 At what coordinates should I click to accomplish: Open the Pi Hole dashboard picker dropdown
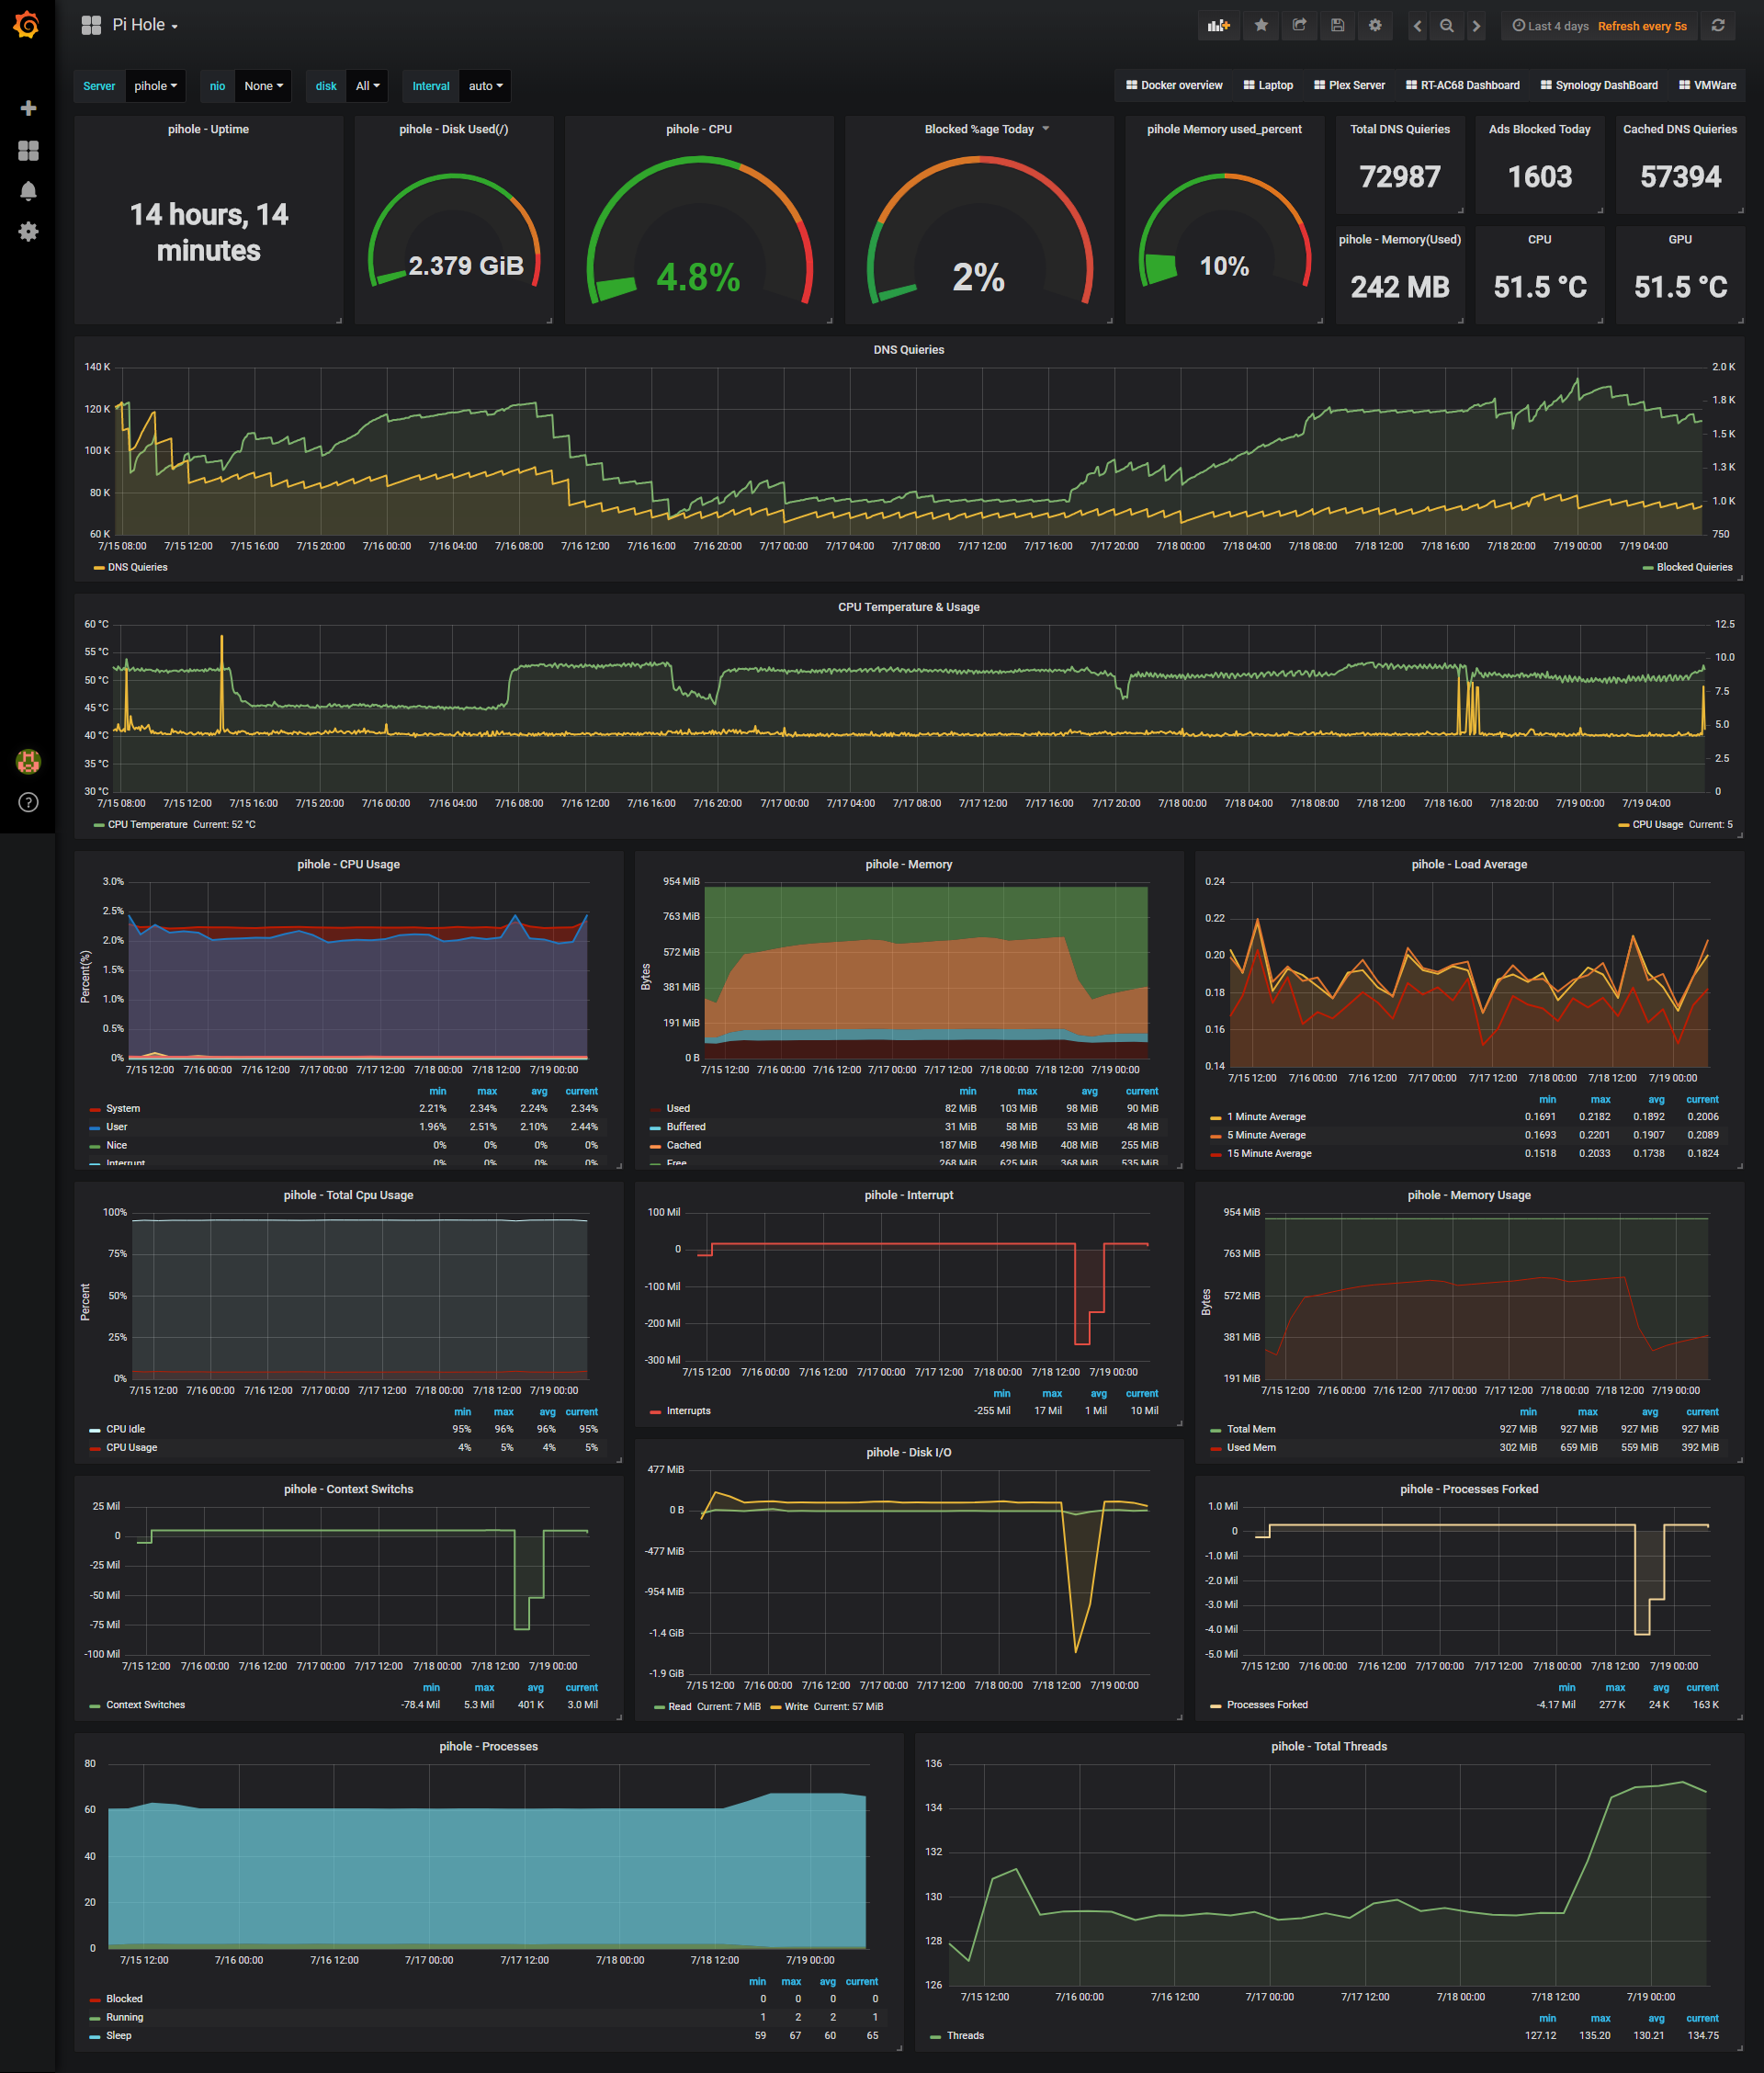click(145, 25)
